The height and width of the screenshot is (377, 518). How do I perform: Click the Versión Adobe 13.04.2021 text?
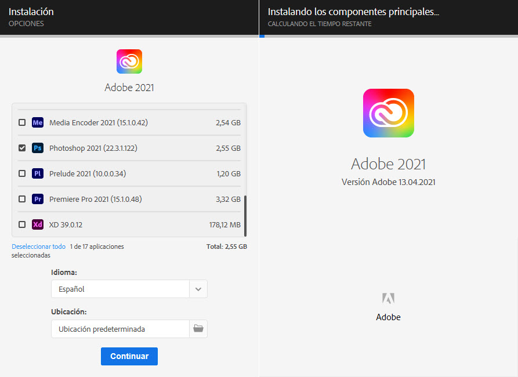point(389,182)
